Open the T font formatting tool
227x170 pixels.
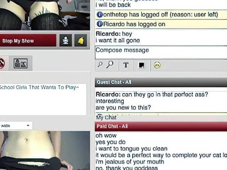[x=126, y=65]
